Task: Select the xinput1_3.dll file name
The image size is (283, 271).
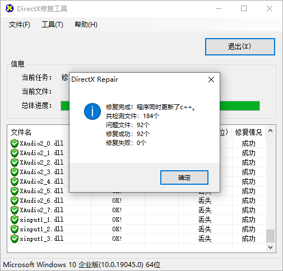Action: click(41, 239)
